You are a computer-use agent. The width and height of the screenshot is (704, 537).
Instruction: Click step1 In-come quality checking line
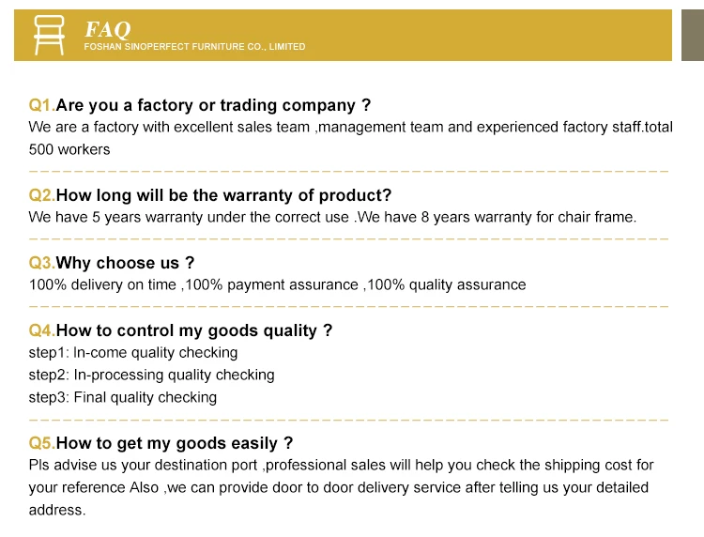(133, 353)
